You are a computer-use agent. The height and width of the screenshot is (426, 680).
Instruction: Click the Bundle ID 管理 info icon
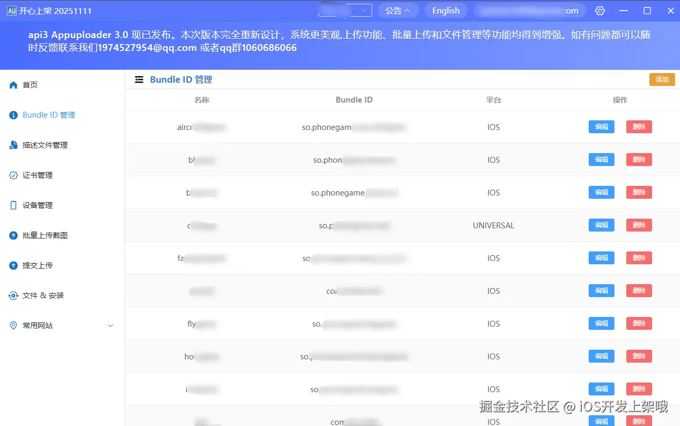click(13, 114)
